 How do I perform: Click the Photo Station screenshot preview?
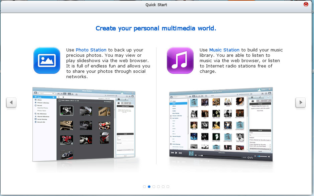[x=84, y=124]
